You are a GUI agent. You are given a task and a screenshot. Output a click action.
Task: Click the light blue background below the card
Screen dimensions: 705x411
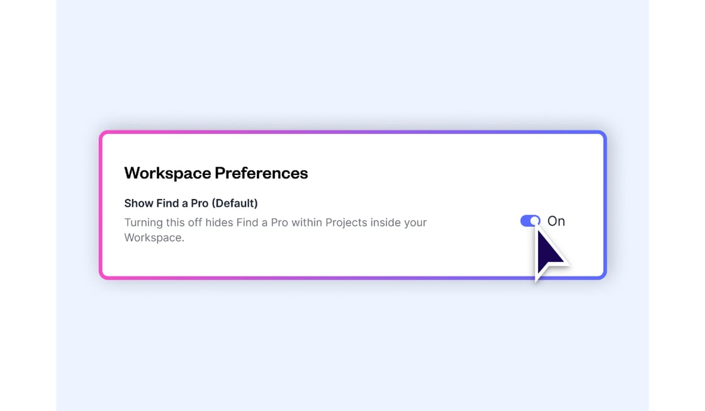pyautogui.click(x=352, y=346)
